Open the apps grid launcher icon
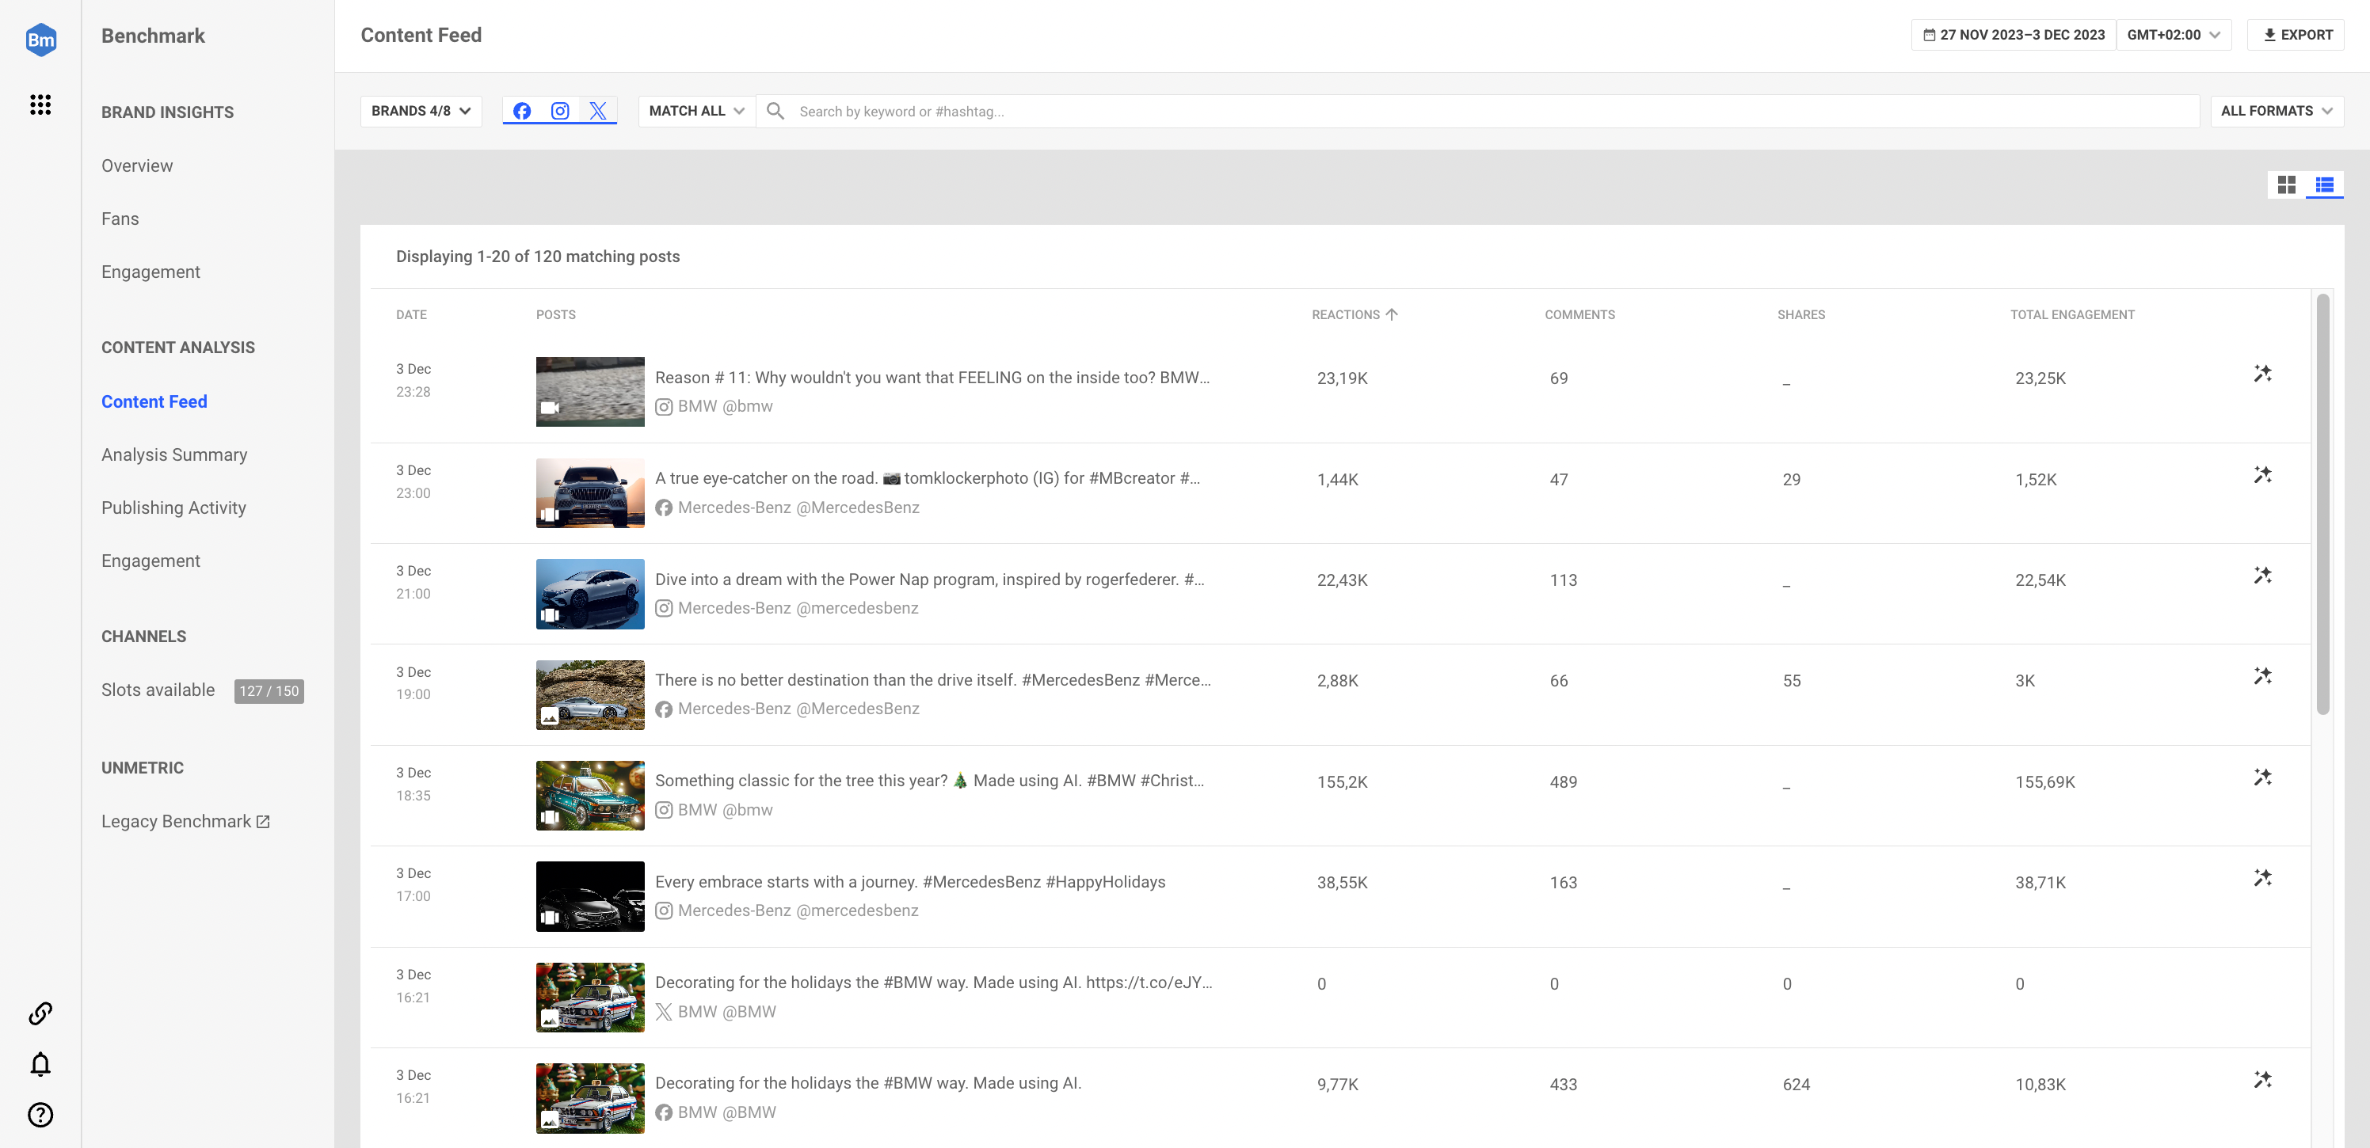Image resolution: width=2370 pixels, height=1148 pixels. tap(40, 105)
